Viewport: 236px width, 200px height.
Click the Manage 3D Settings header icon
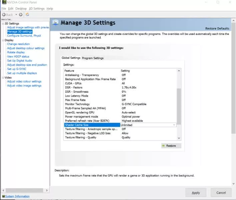pos(55,23)
